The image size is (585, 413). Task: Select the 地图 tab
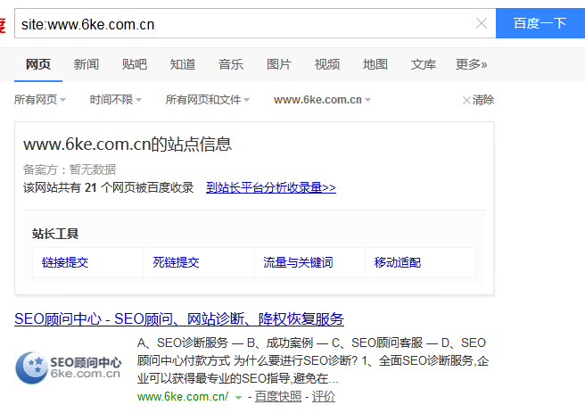pyautogui.click(x=375, y=64)
